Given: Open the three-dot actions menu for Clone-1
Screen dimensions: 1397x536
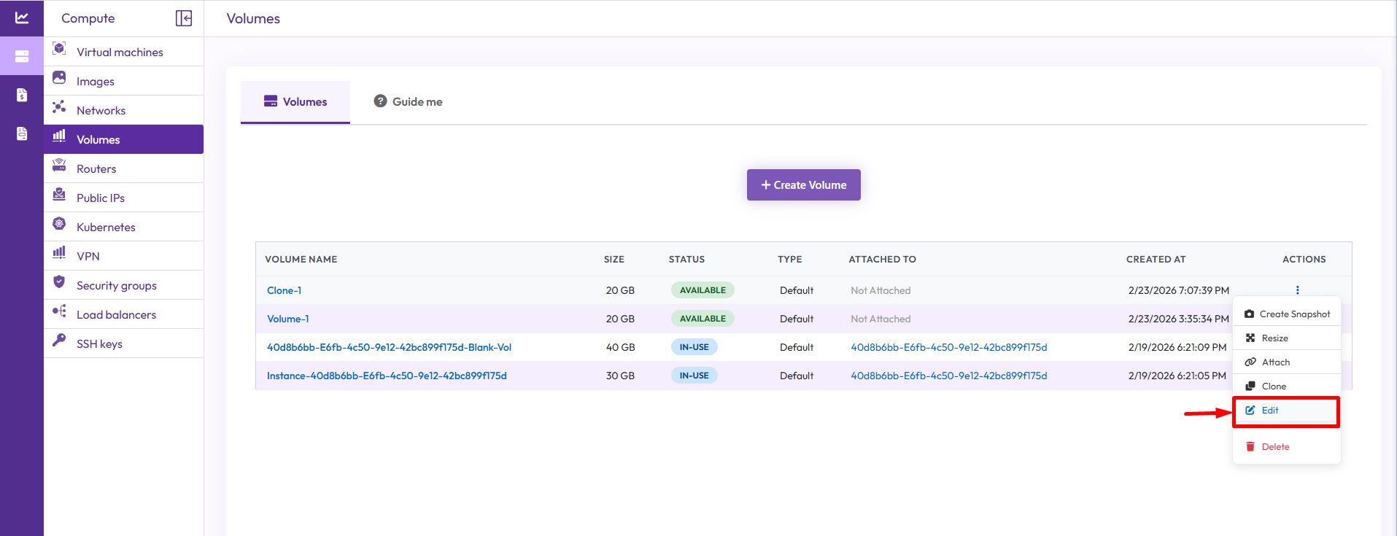Looking at the screenshot, I should tap(1297, 290).
